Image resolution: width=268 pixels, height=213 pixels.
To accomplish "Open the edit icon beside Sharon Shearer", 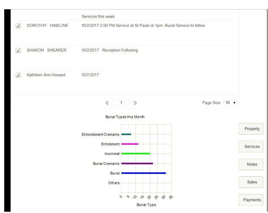I will pos(18,51).
